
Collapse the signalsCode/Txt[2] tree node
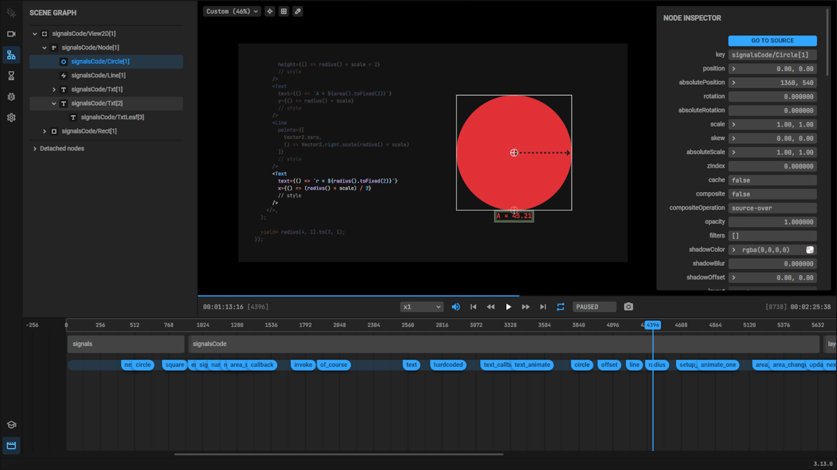click(54, 103)
